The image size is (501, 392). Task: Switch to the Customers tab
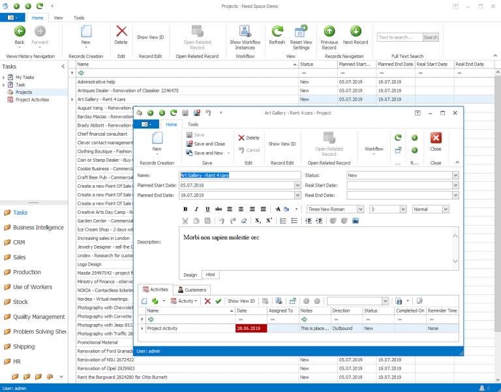tap(192, 290)
